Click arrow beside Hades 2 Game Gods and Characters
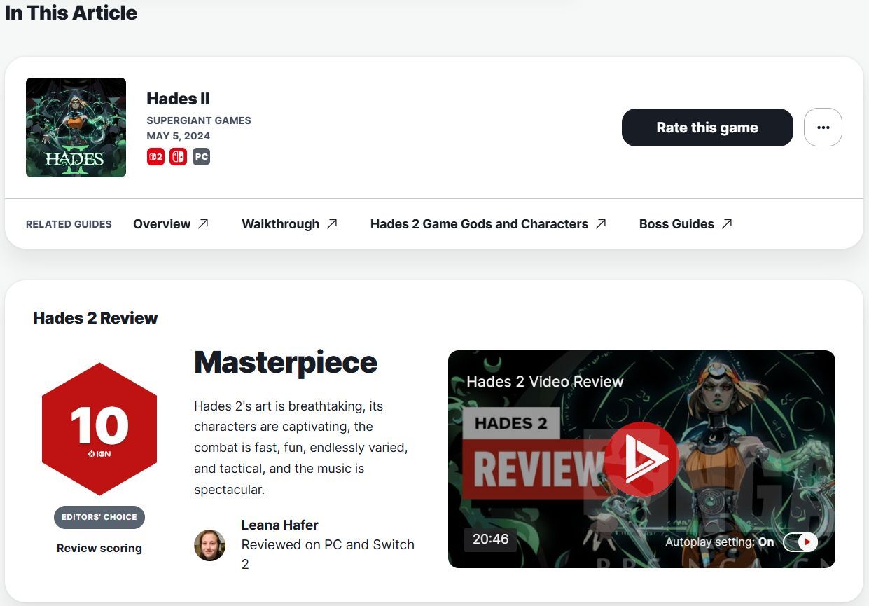This screenshot has height=606, width=869. (601, 224)
